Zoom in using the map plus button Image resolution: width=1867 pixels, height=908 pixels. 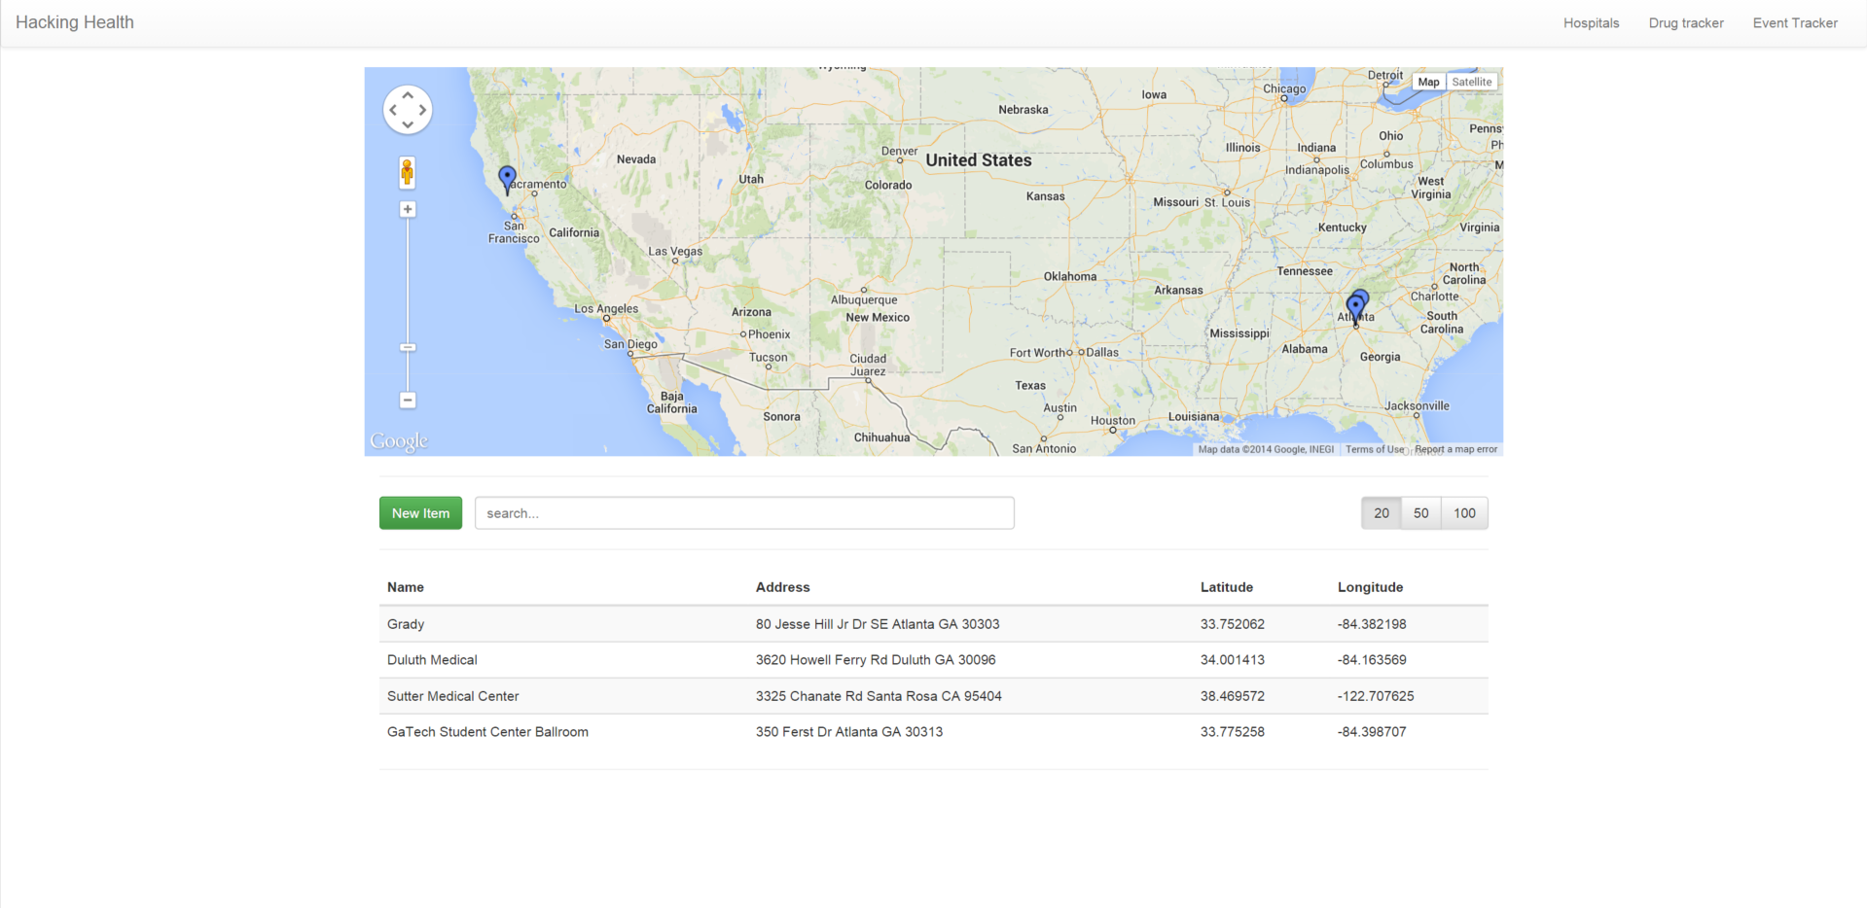[x=408, y=209]
